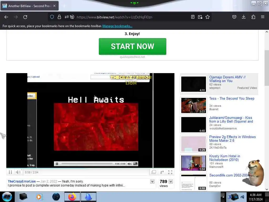Show hidden system tray icons
This screenshot has height=202, width=269.
(x=223, y=197)
